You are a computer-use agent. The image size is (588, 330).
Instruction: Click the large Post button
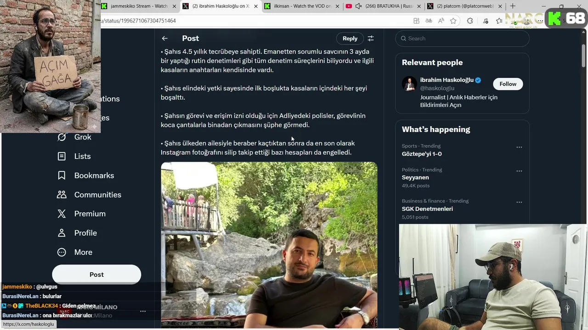click(96, 275)
